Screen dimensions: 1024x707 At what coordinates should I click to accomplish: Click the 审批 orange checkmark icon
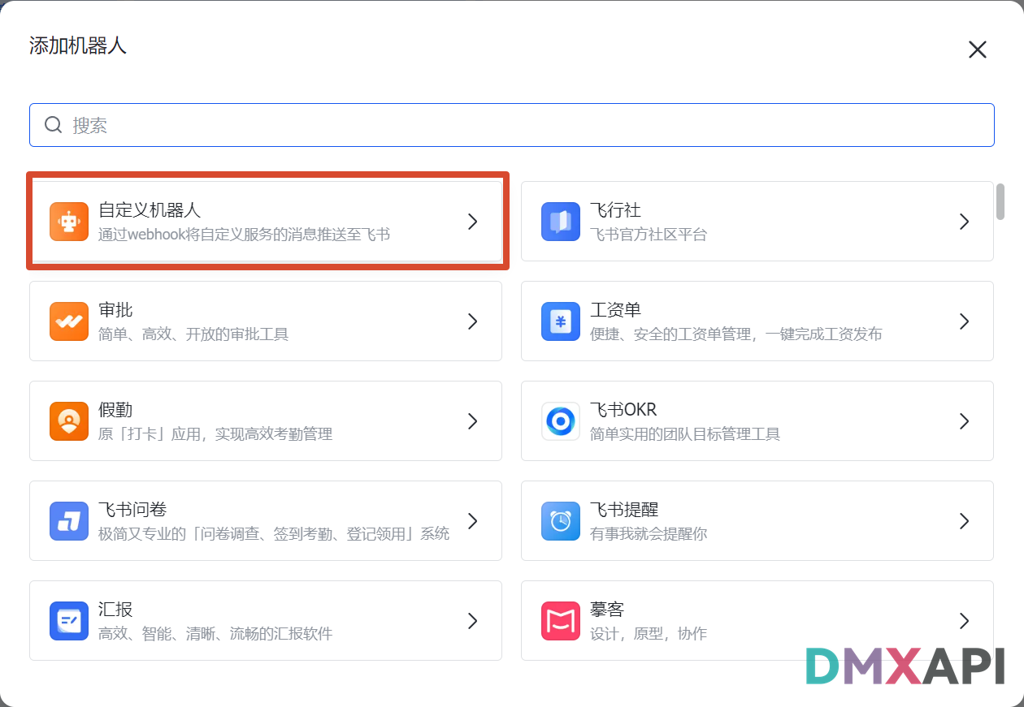tap(69, 321)
